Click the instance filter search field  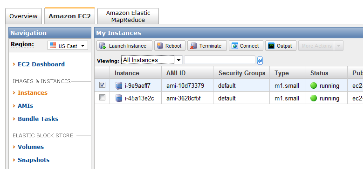point(220,60)
